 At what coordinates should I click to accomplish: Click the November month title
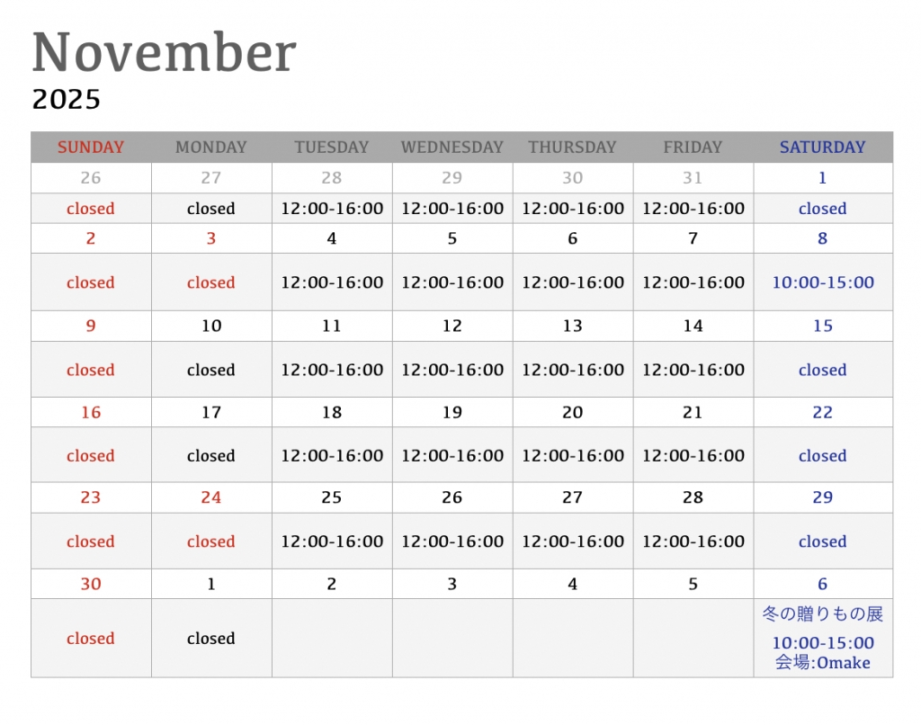(x=164, y=52)
